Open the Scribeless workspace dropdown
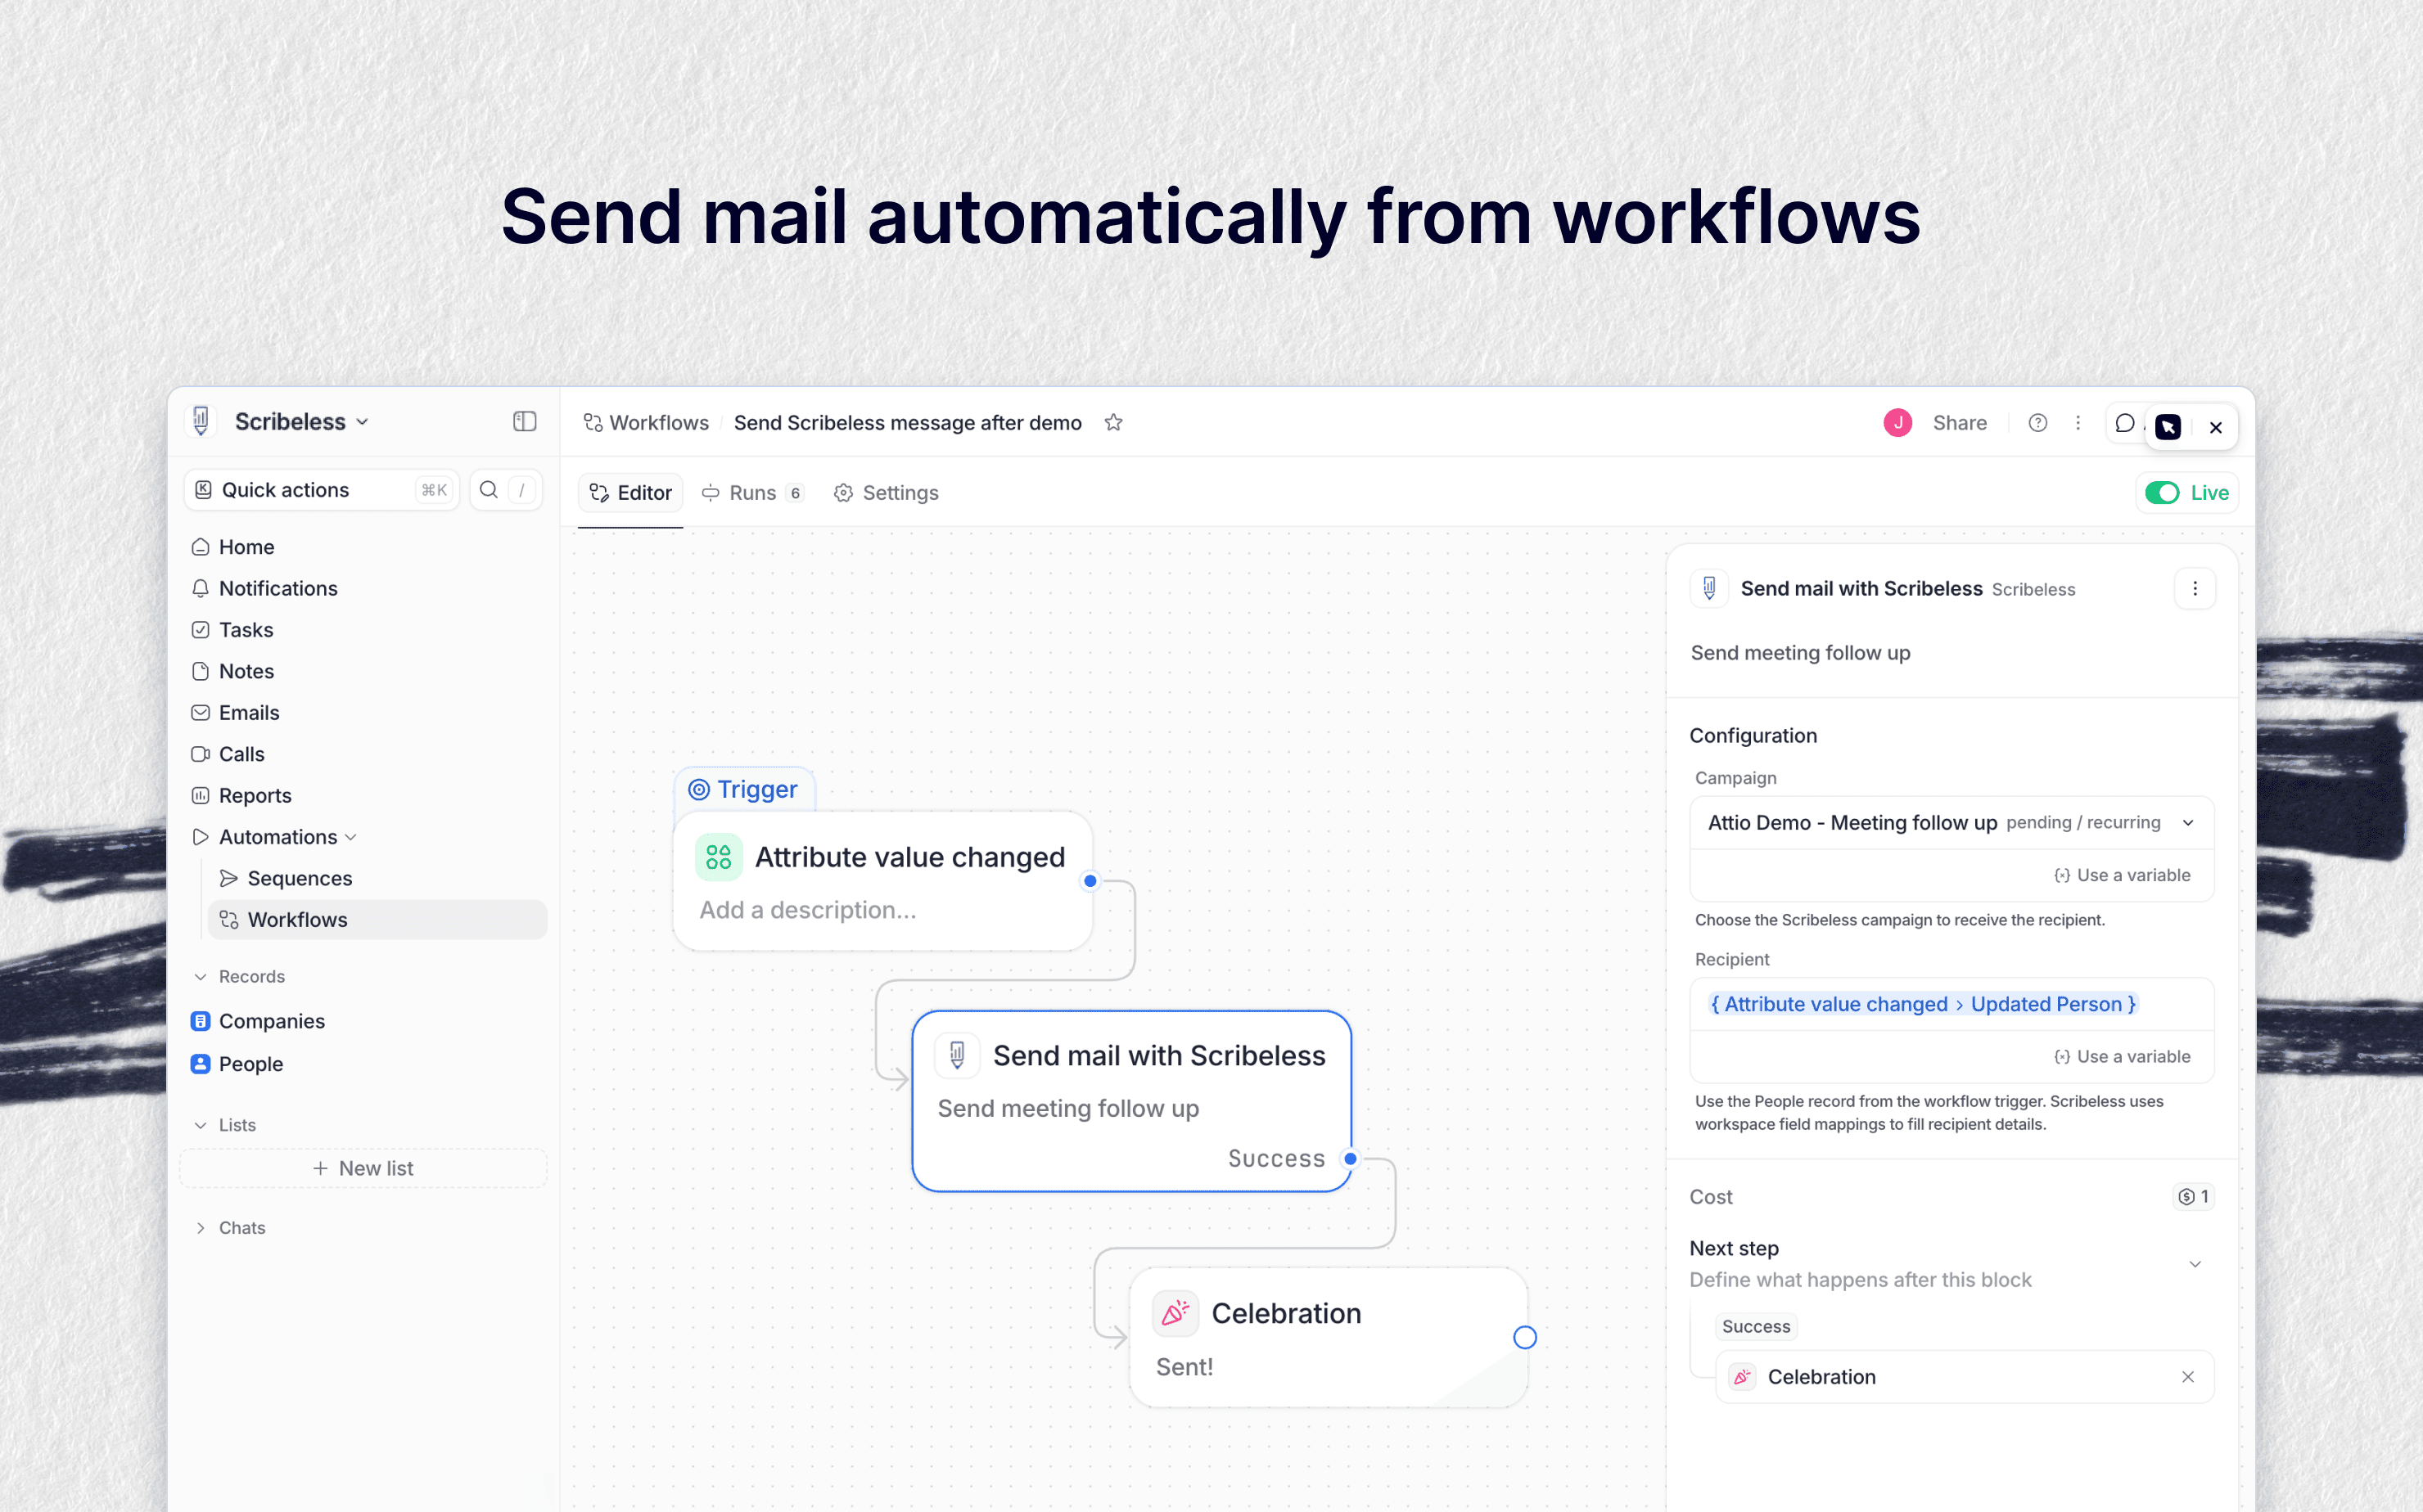This screenshot has width=2423, height=1512. point(301,422)
